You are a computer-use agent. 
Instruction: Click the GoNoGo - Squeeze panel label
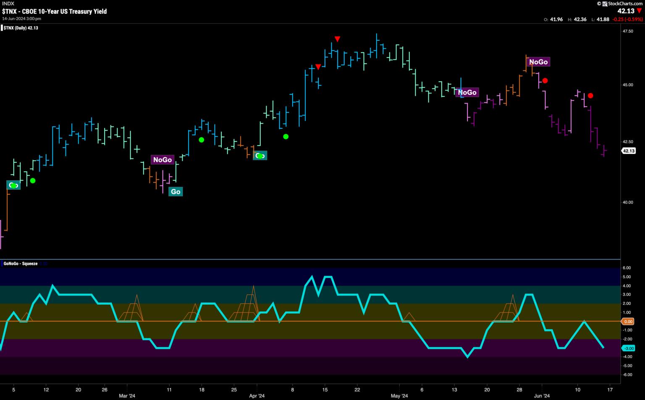(x=20, y=264)
